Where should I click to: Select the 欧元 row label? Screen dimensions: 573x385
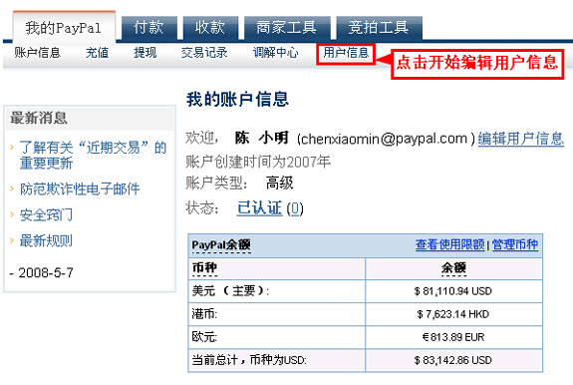(204, 337)
